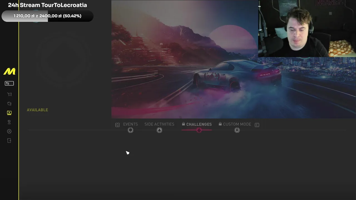Select the yellow playlist video icon
Viewport: 356px width, 200px height.
tap(9, 113)
